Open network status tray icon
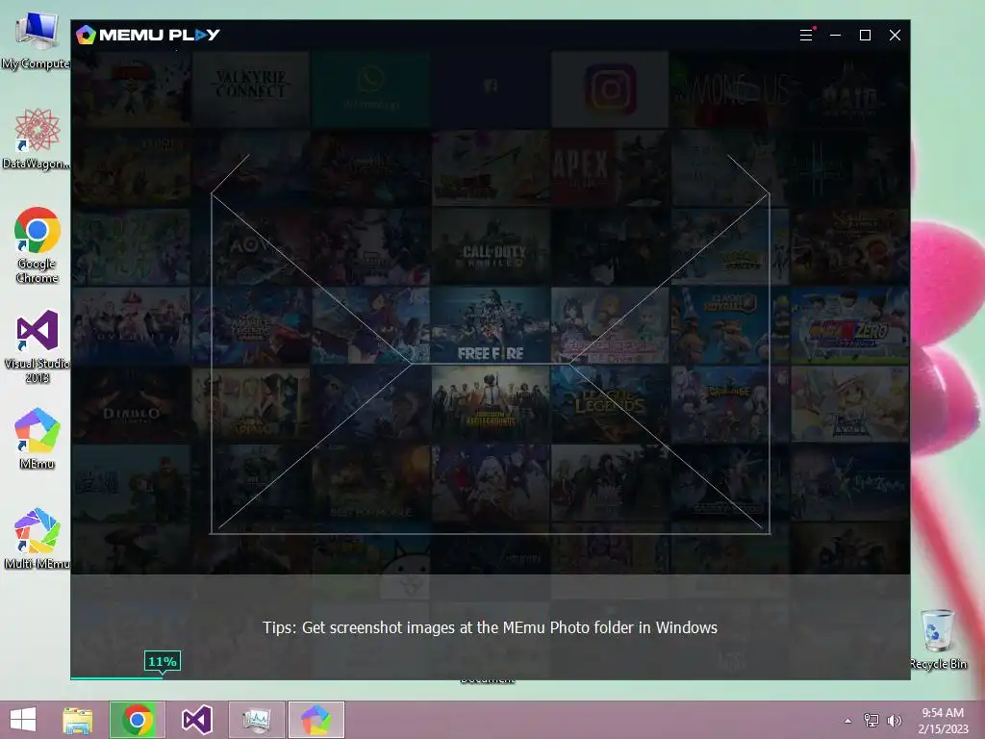985x739 pixels. 871,721
